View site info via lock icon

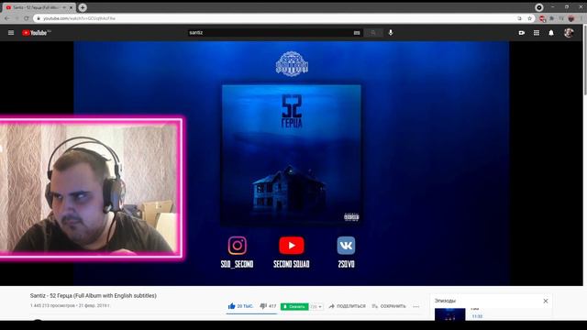(39, 18)
